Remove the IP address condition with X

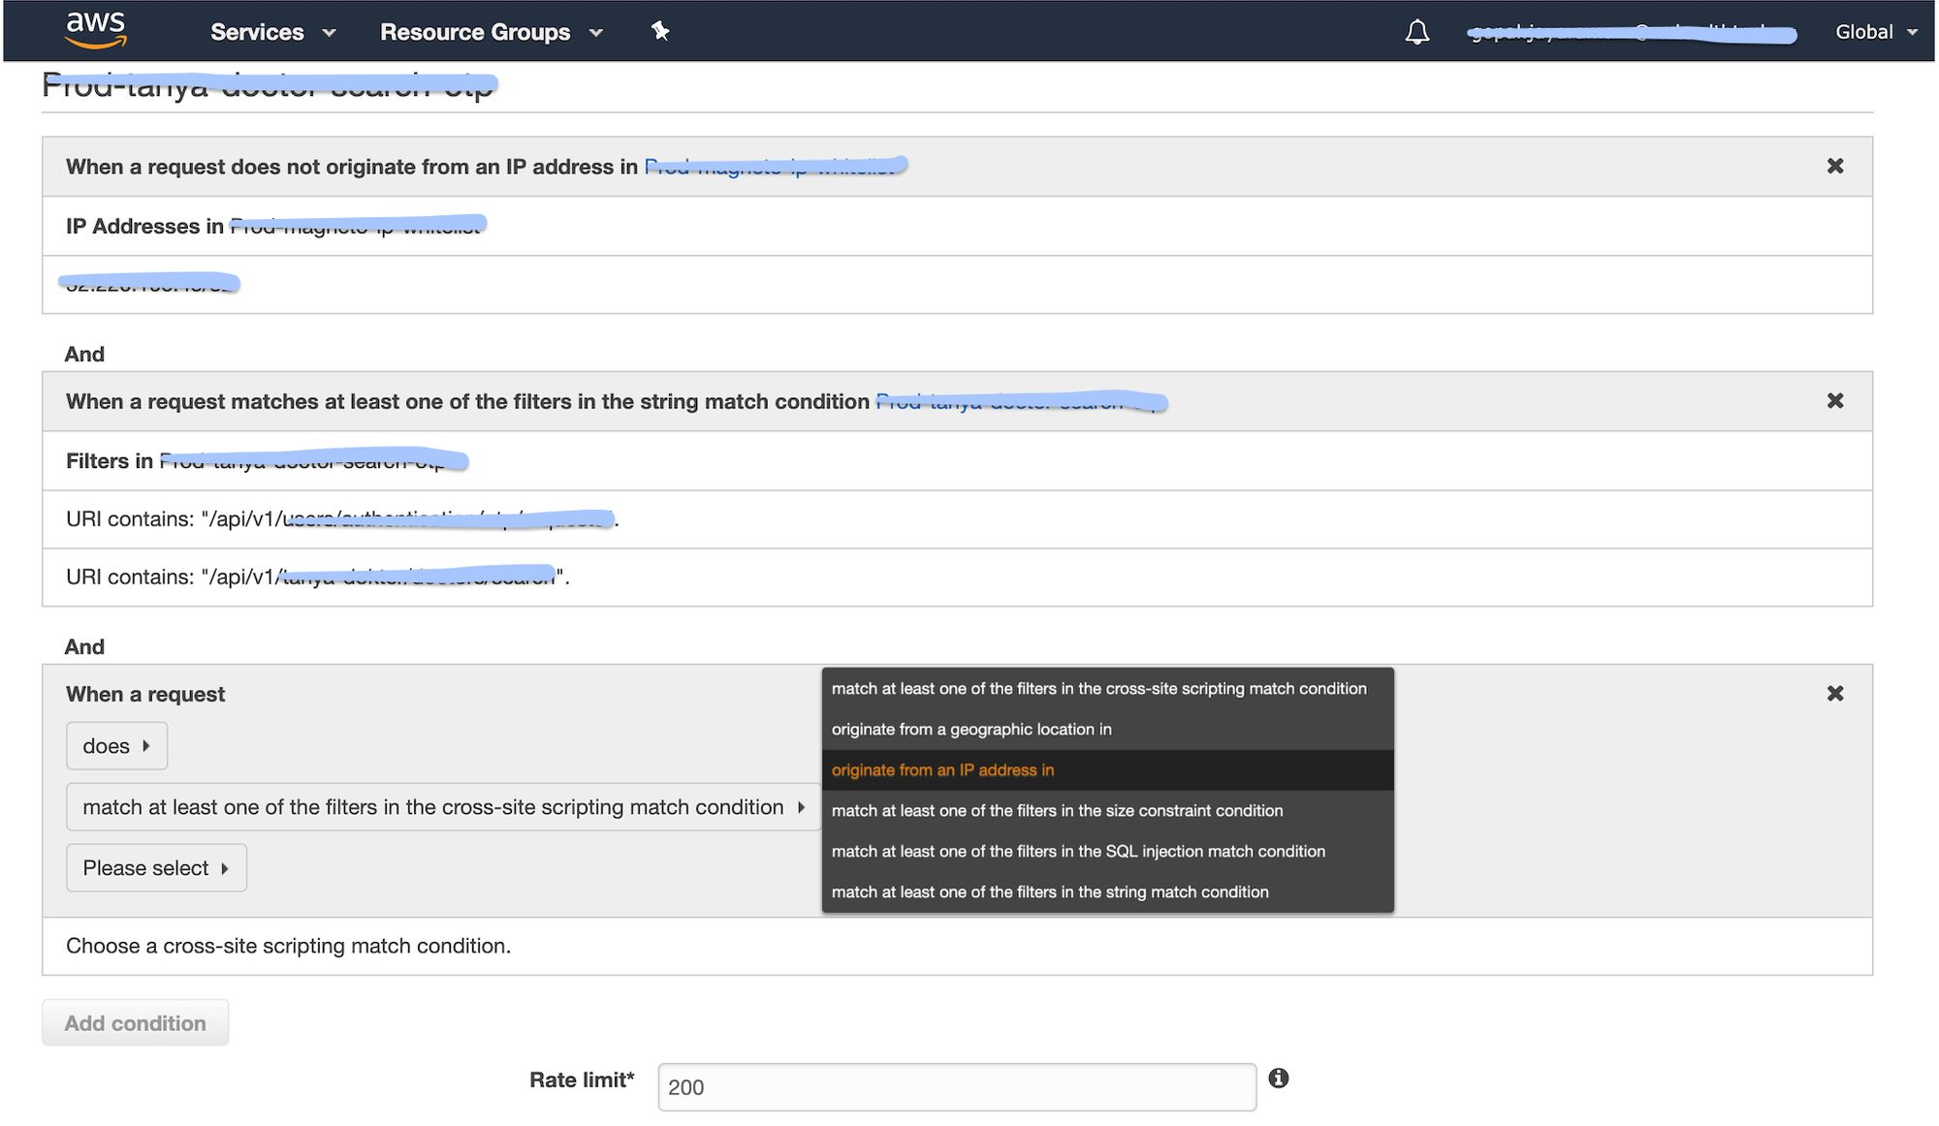coord(1834,167)
